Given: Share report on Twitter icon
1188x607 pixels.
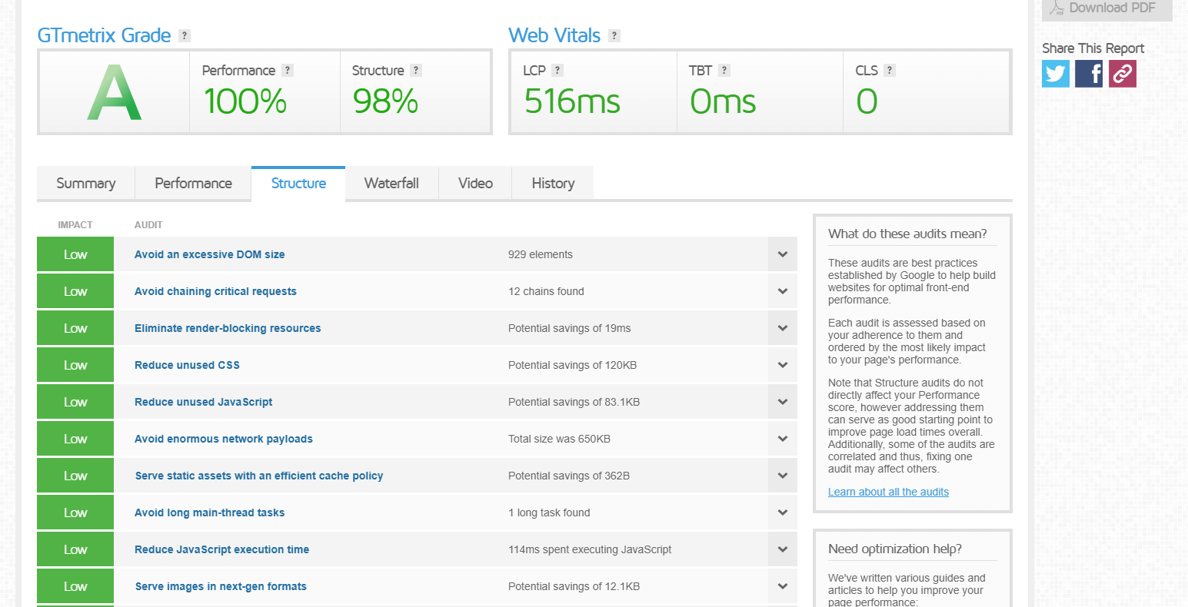Looking at the screenshot, I should (x=1056, y=74).
